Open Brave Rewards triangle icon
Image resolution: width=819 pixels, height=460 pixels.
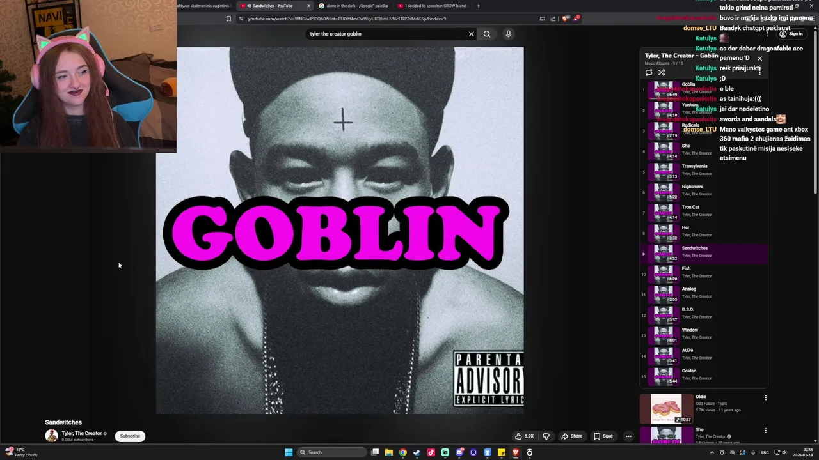point(576,19)
